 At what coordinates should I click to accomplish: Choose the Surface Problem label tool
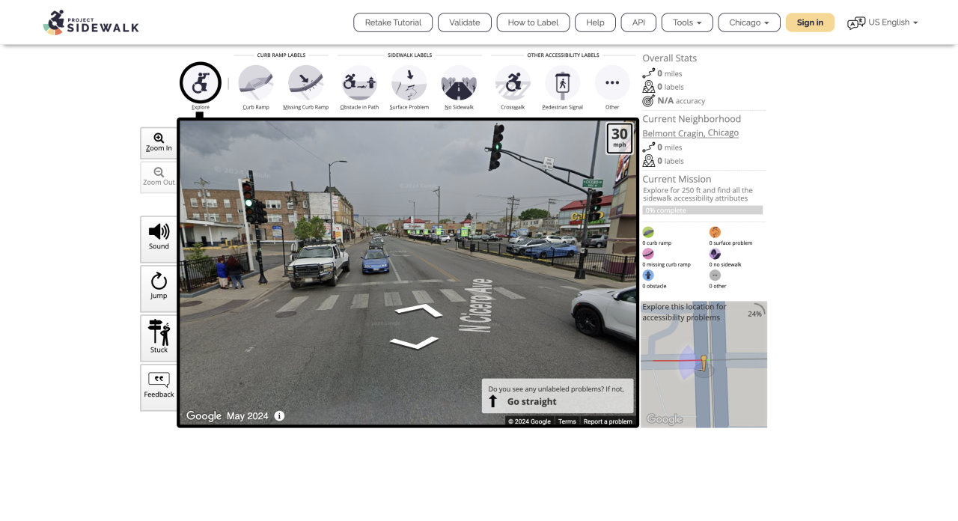409,83
